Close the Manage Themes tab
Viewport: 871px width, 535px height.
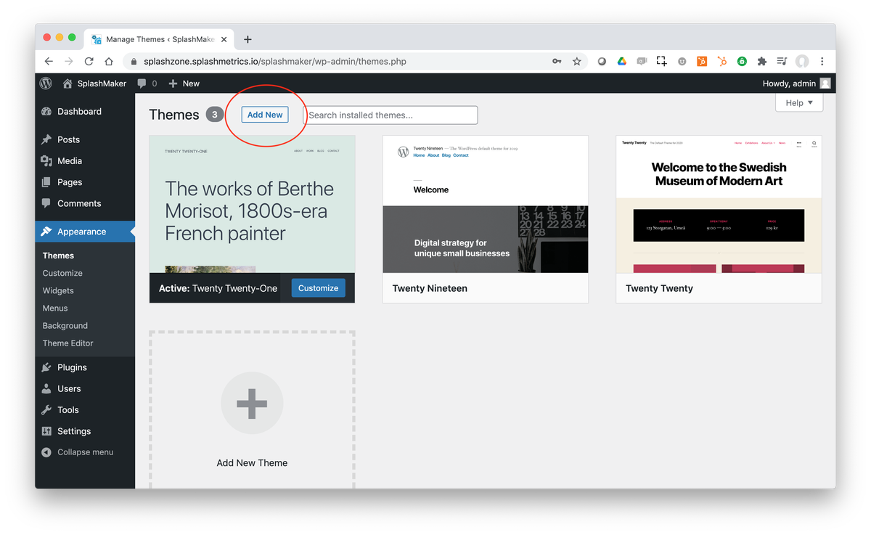pos(224,39)
